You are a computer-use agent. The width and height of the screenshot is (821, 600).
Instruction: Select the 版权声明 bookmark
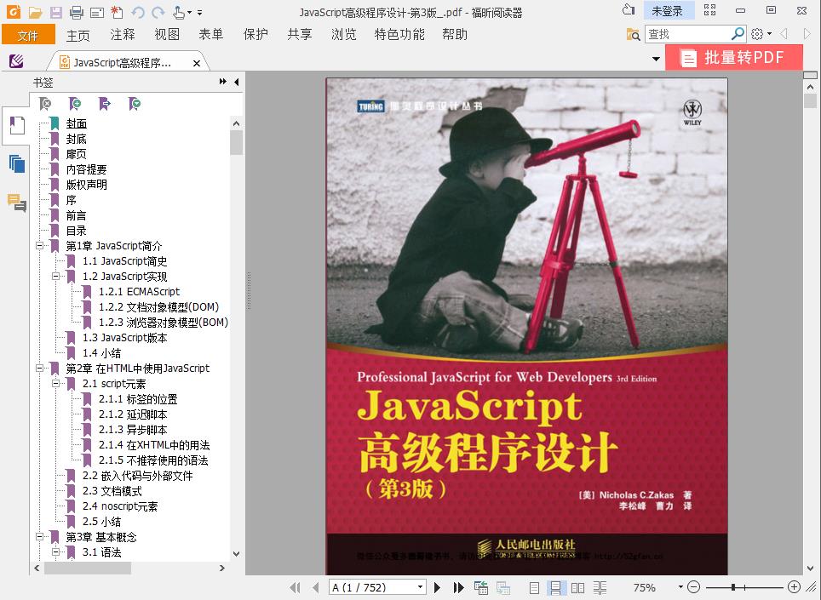coord(86,185)
